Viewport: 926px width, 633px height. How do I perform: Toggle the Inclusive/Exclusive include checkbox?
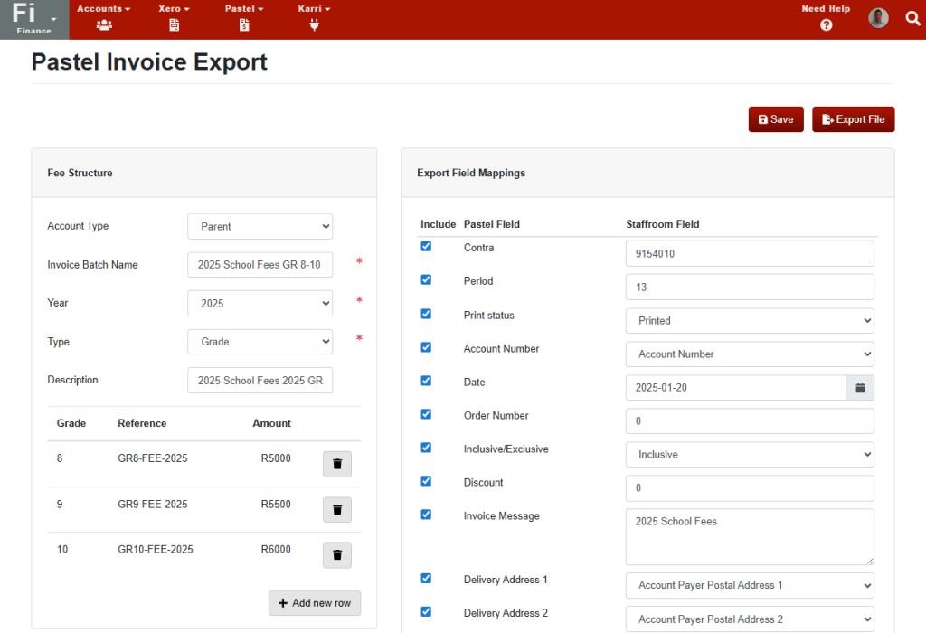pos(426,448)
